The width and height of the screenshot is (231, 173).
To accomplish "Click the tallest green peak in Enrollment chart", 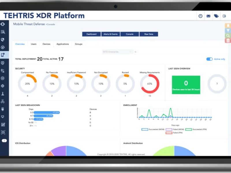I will [x=171, y=109].
